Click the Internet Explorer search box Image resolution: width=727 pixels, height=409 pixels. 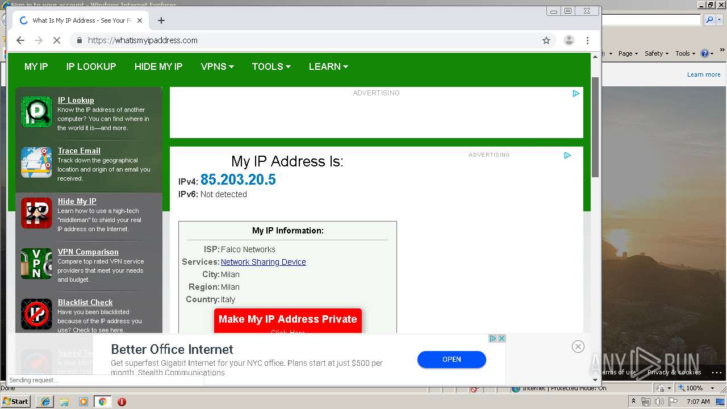[x=651, y=20]
